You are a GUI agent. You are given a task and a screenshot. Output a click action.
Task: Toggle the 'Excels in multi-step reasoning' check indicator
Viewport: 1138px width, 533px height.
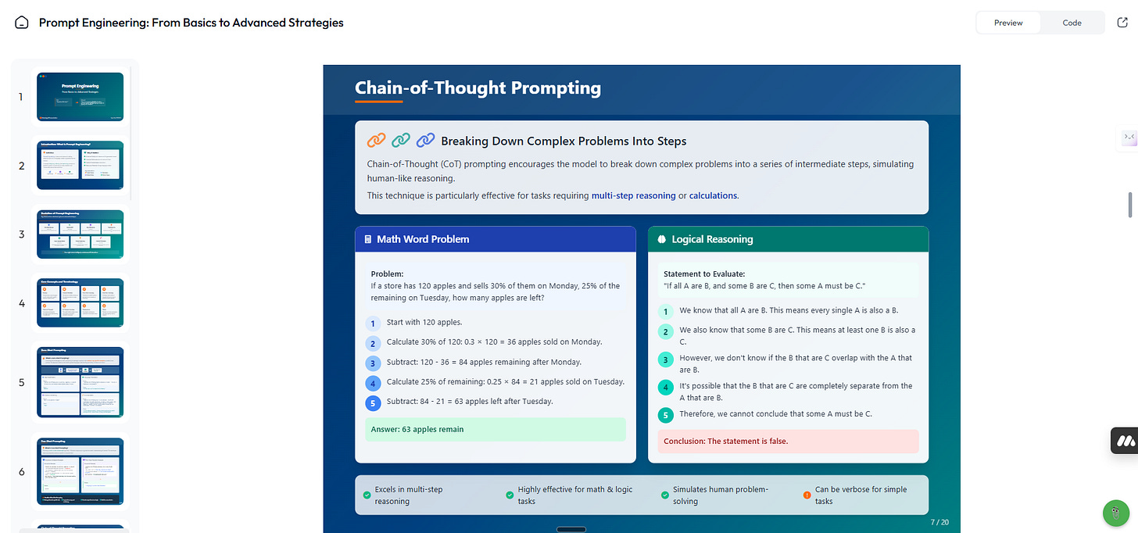pyautogui.click(x=367, y=494)
